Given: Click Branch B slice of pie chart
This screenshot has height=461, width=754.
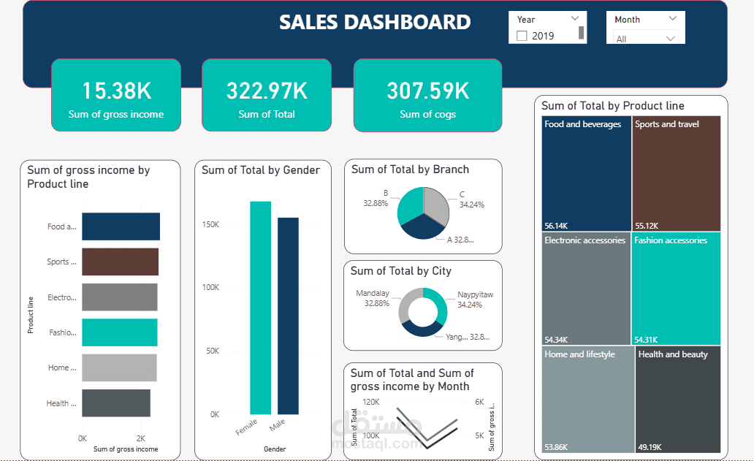Looking at the screenshot, I should click(410, 205).
